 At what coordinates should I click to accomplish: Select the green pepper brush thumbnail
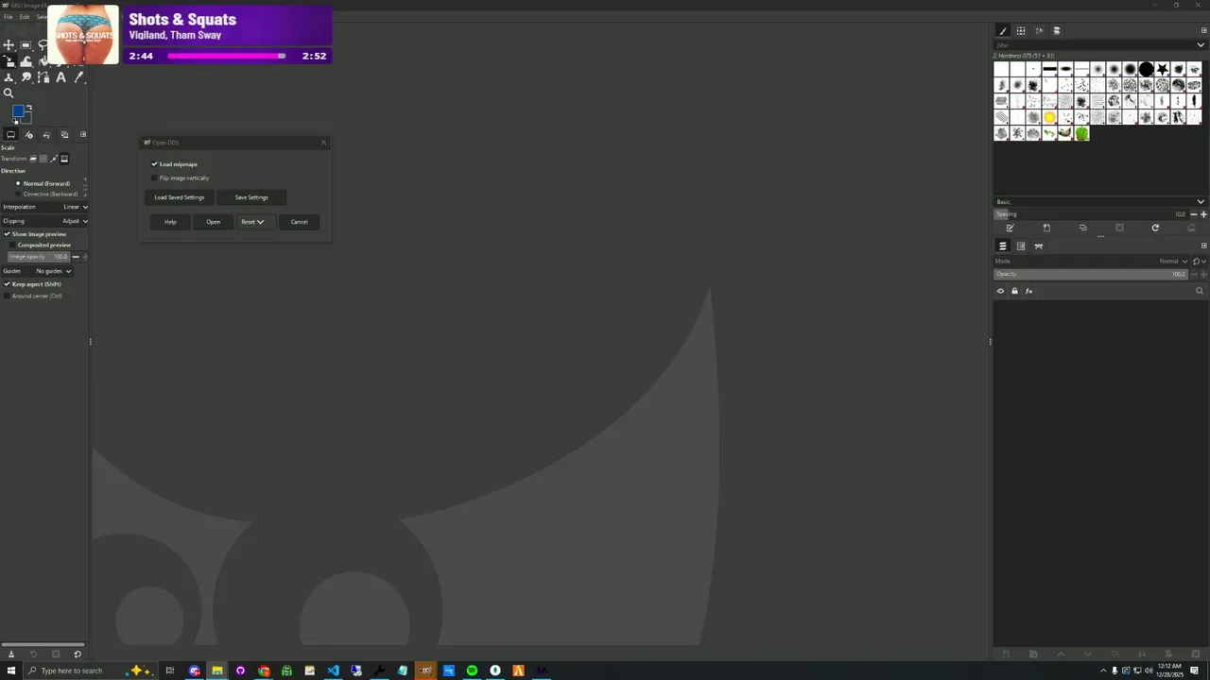pyautogui.click(x=1082, y=133)
